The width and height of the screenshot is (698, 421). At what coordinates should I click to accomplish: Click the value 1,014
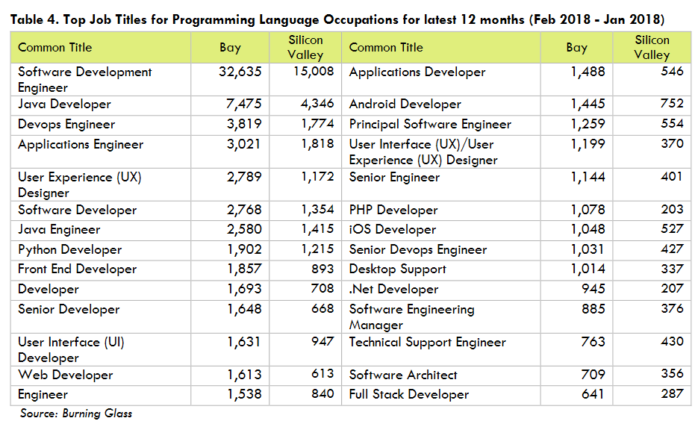[x=588, y=269]
